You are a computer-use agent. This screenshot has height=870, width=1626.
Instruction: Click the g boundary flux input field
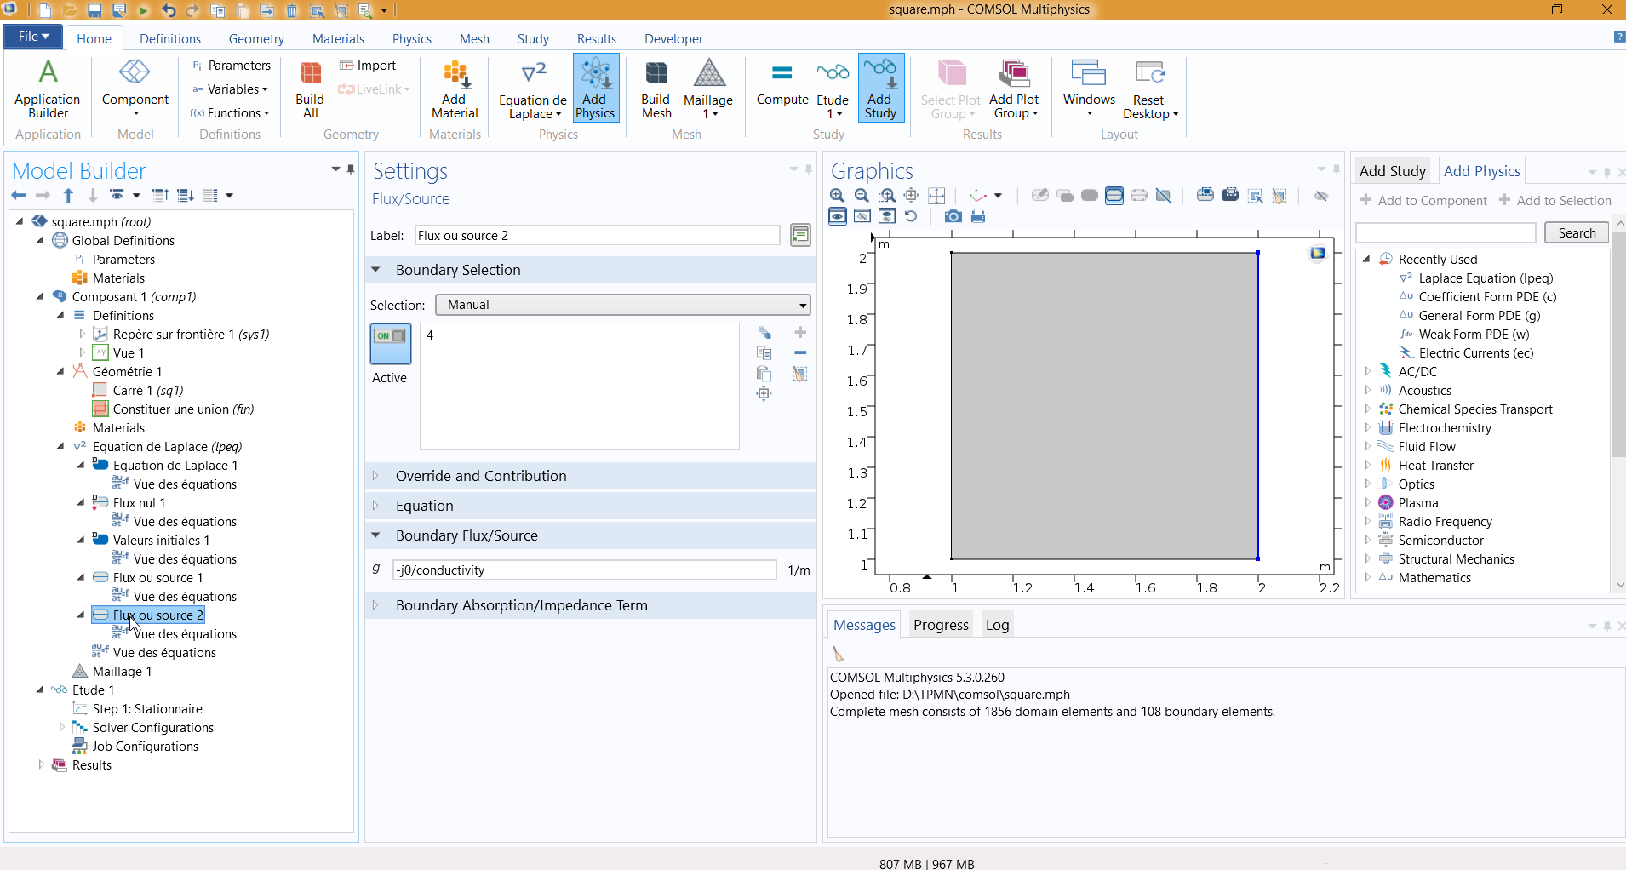(x=584, y=570)
